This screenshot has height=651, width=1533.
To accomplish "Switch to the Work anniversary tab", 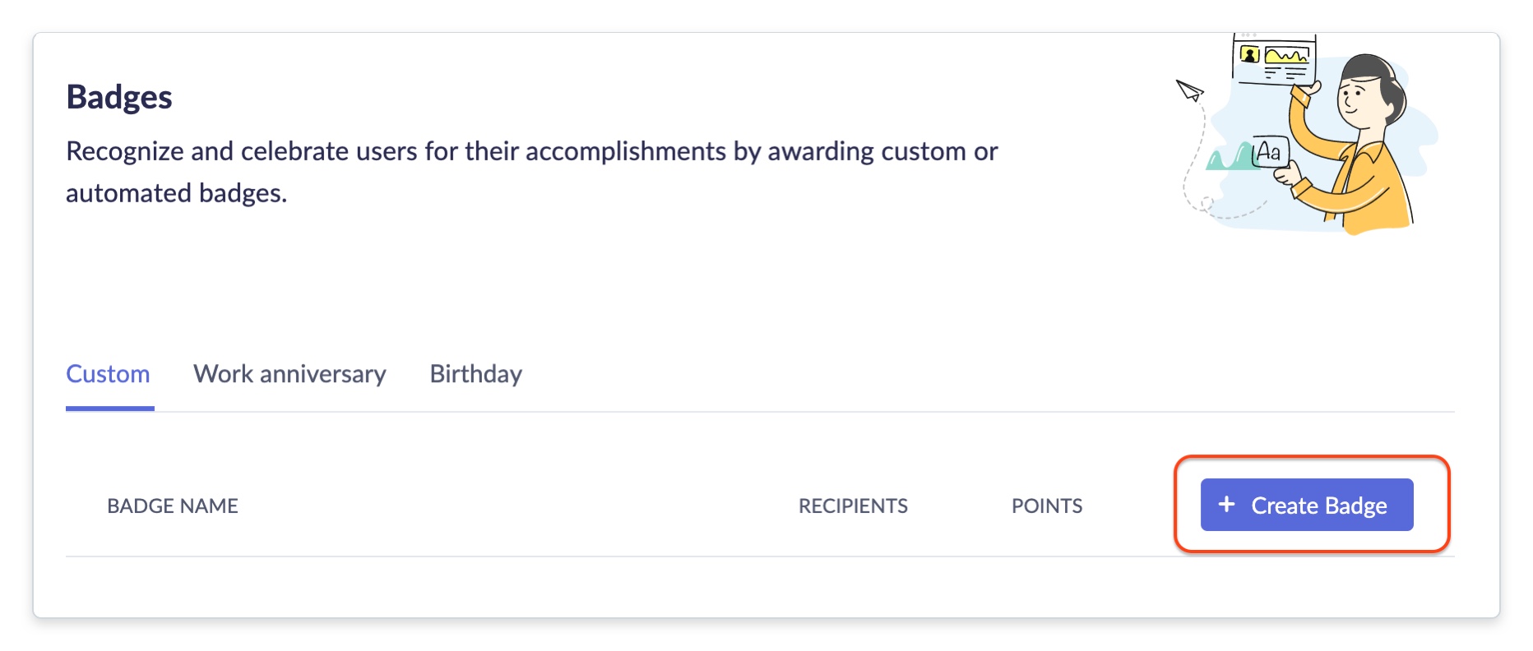I will tap(289, 374).
